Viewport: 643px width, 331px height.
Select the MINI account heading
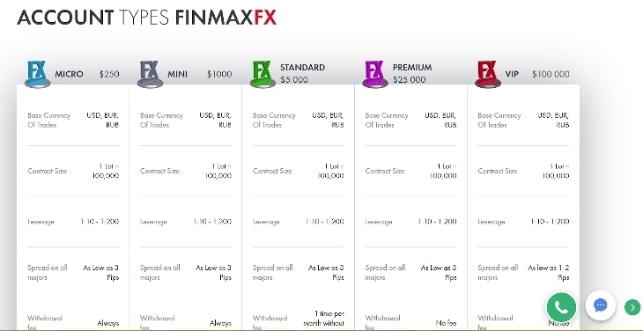coord(177,74)
